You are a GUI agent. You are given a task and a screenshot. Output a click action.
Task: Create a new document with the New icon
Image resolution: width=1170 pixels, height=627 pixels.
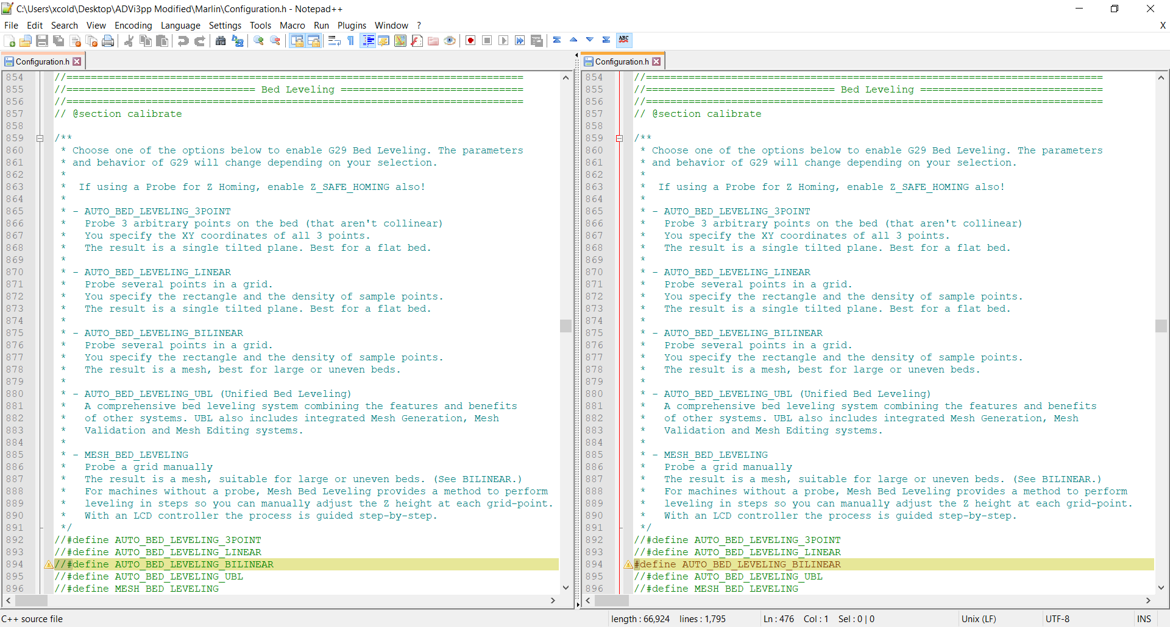[10, 41]
